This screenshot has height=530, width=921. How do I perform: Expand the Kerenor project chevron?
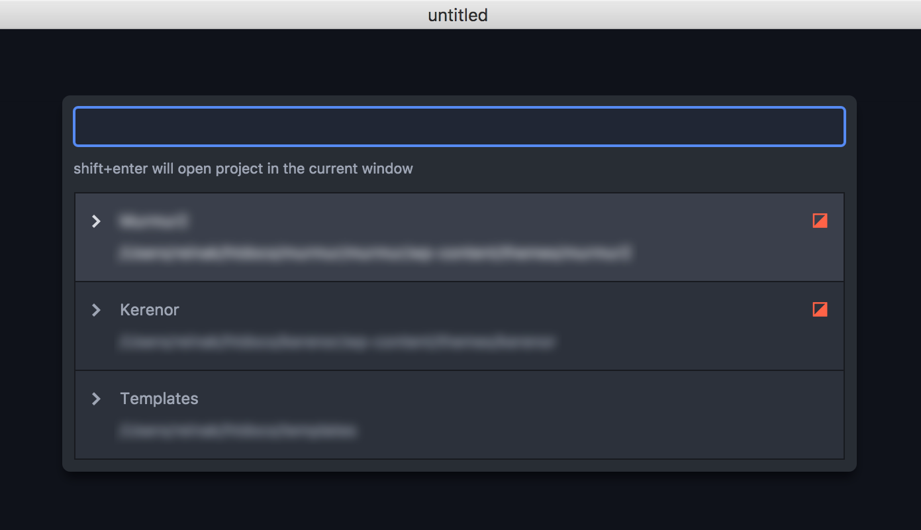point(97,309)
